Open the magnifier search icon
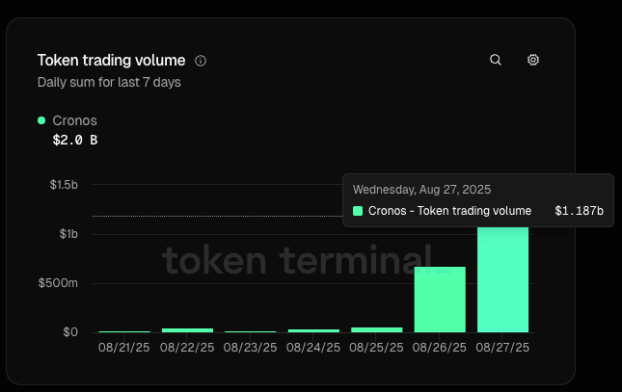The width and height of the screenshot is (622, 392). pos(496,60)
